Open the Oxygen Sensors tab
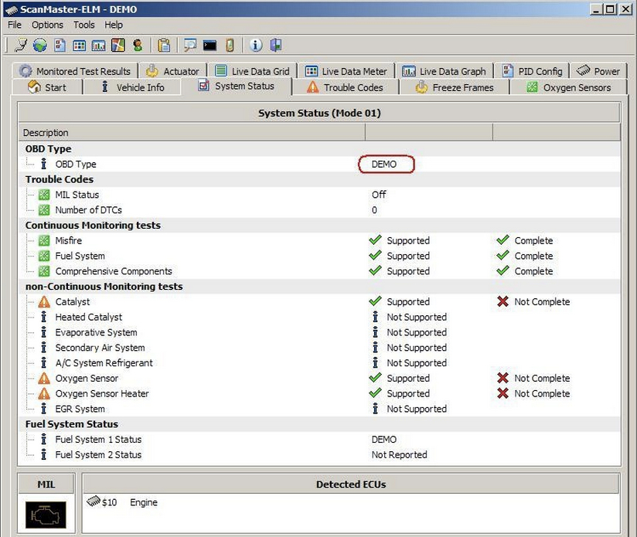 (x=569, y=87)
